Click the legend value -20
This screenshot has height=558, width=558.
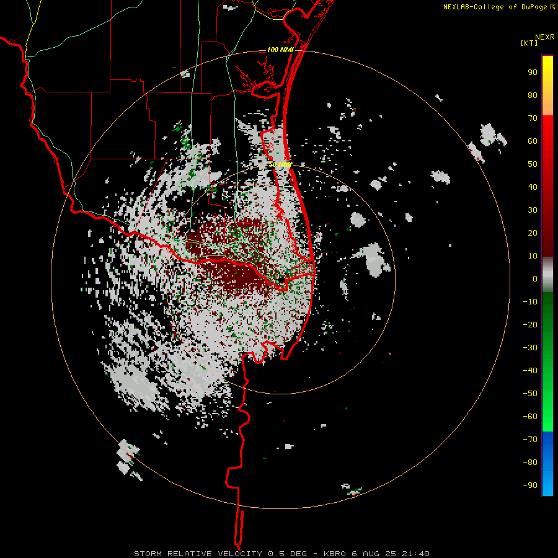[530, 325]
